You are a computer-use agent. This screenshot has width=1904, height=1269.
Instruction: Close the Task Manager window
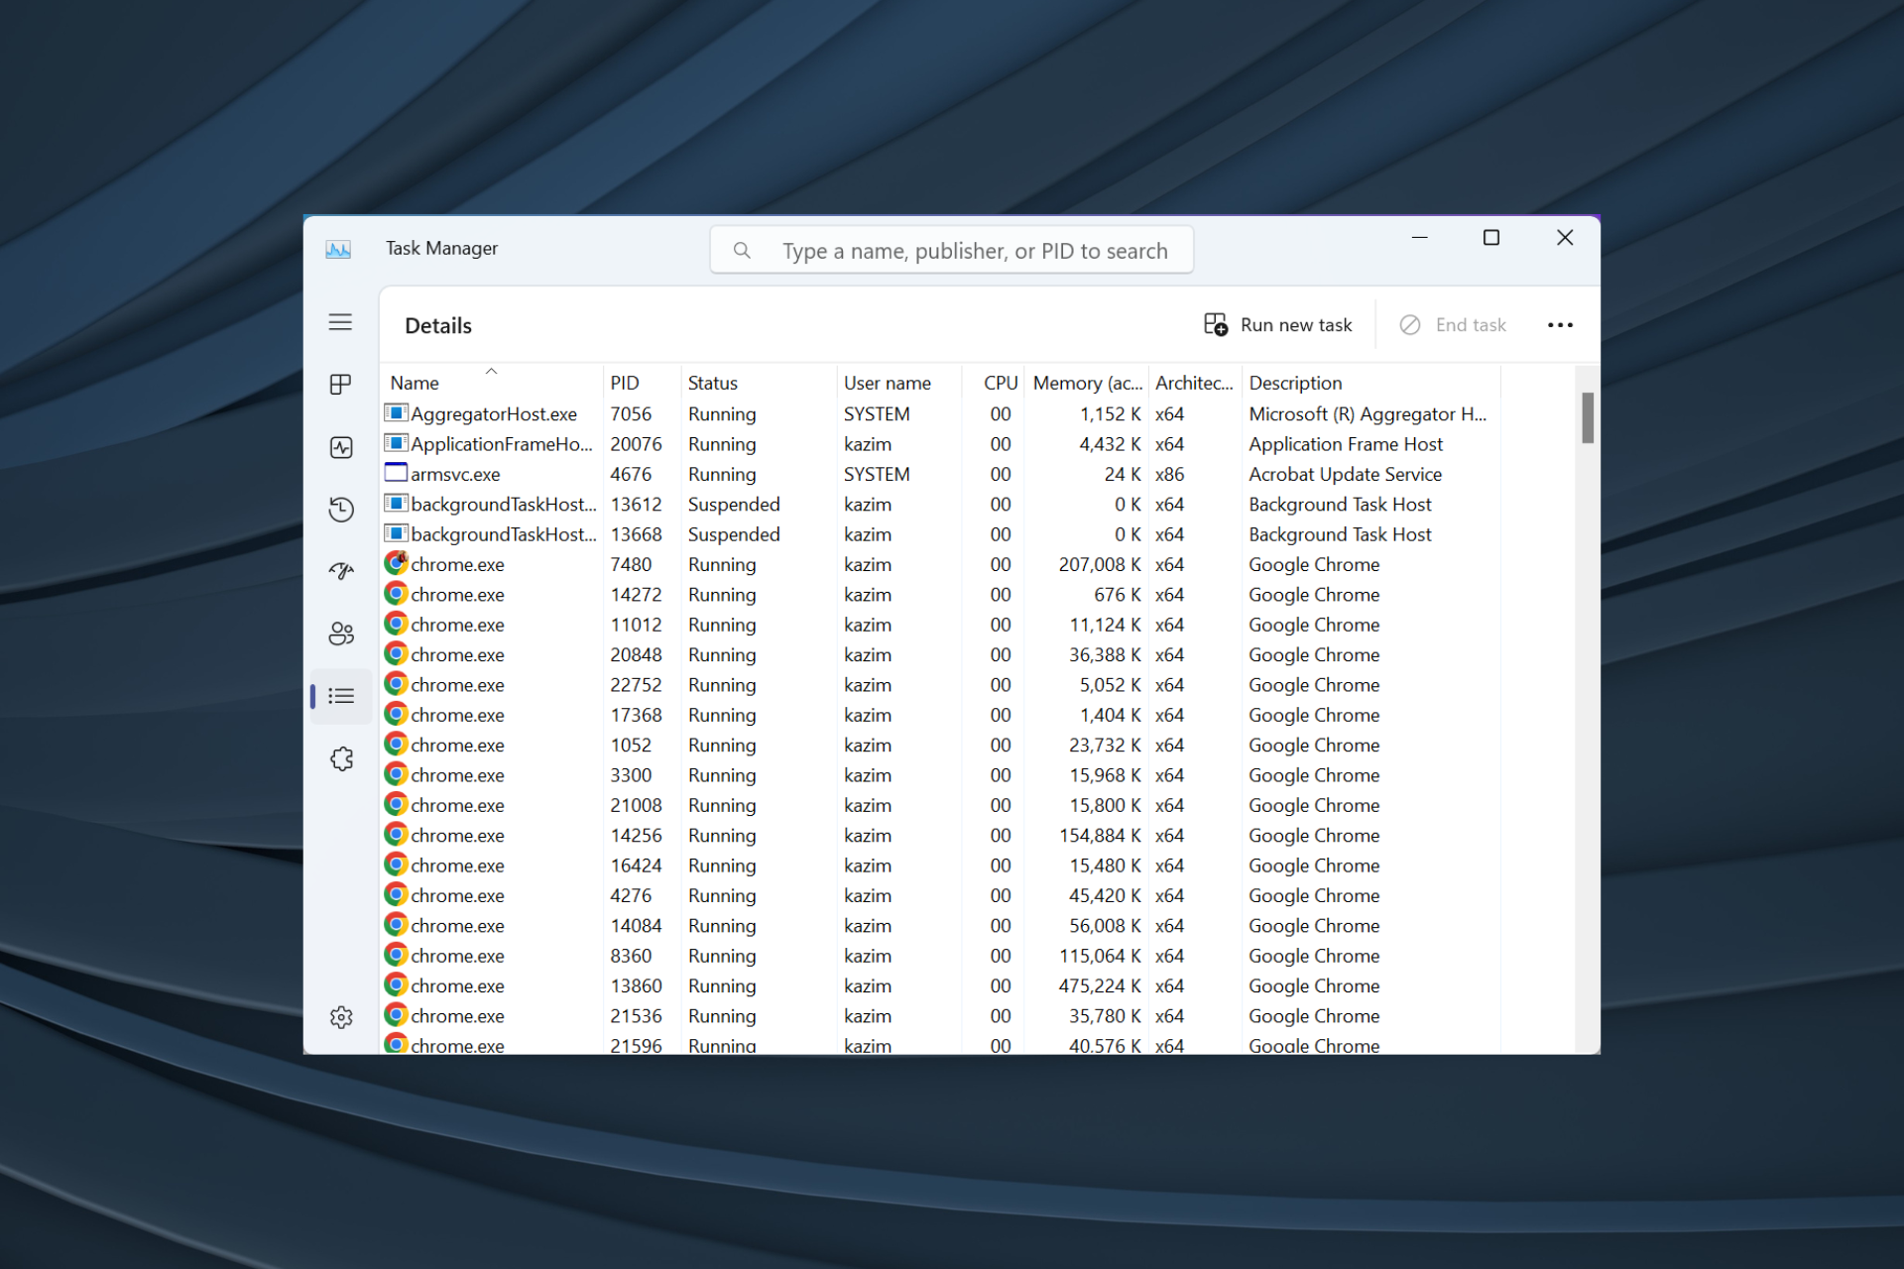1564,238
